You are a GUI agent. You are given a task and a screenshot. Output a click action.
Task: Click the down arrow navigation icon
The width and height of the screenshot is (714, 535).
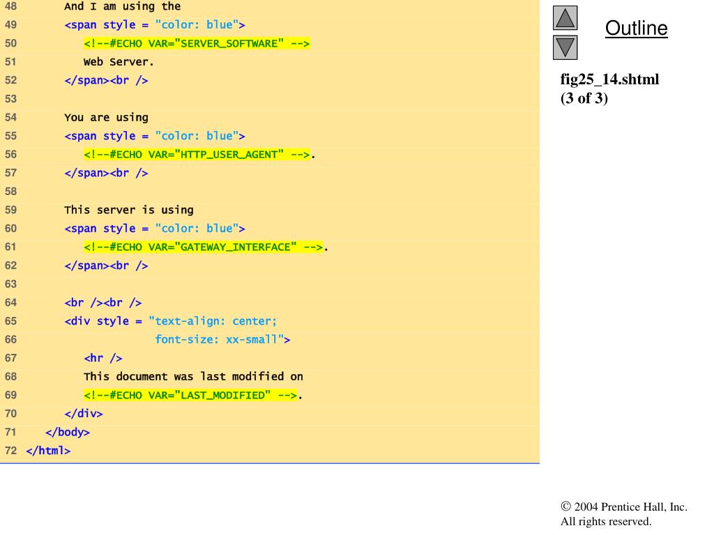(565, 47)
